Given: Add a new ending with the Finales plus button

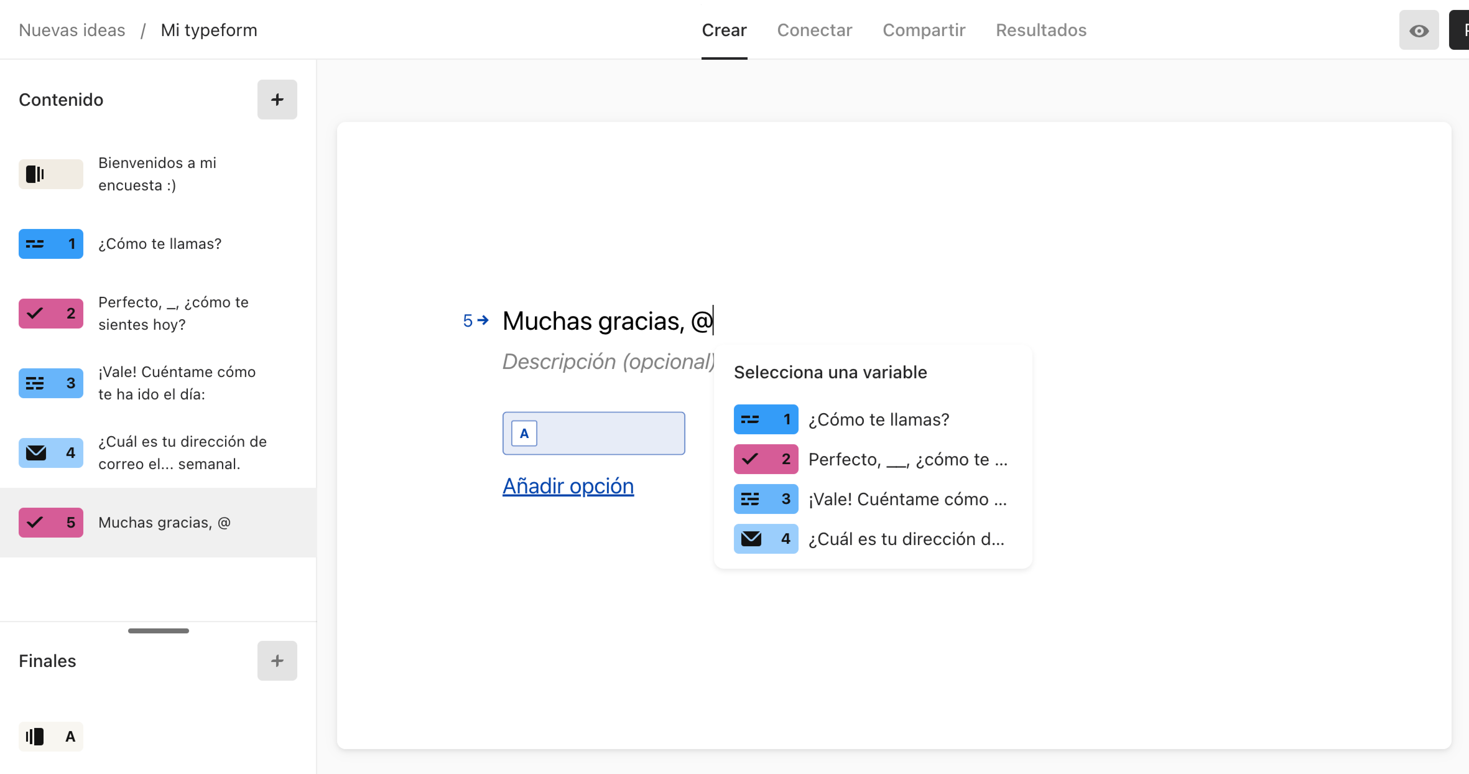Looking at the screenshot, I should (277, 660).
